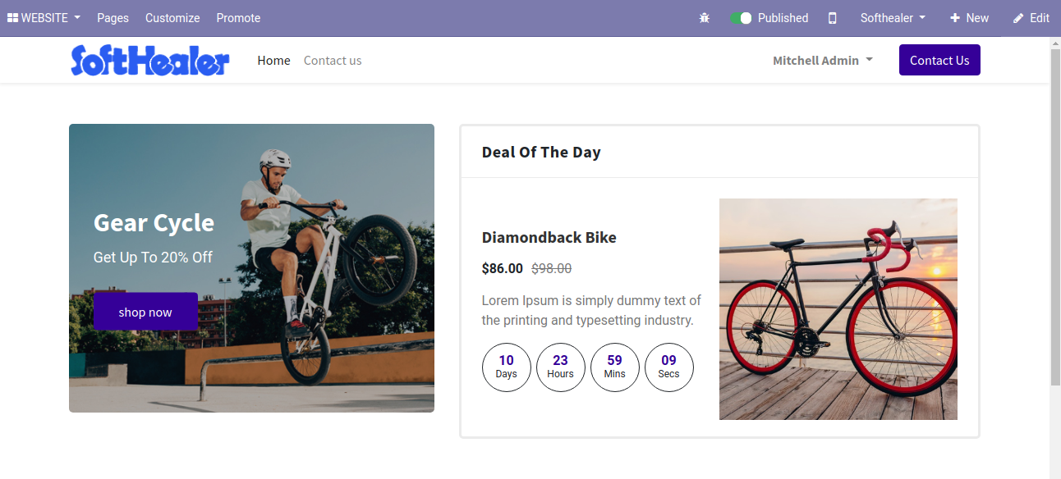Click the $86.00 sale price
Screen dimensions: 1061x479
tap(502, 268)
